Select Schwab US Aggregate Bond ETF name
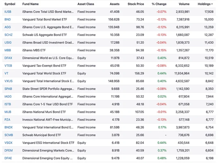The image size is (218, 163). [45, 35]
